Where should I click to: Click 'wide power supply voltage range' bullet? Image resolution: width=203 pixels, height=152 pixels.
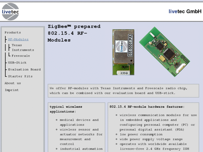click(x=151, y=139)
